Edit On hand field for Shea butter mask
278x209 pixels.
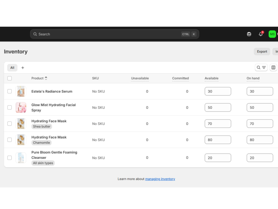[260, 124]
